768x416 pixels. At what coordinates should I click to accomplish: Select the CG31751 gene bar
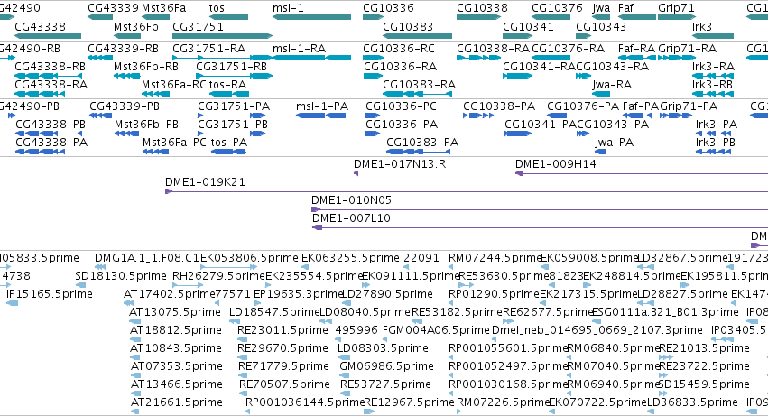[x=222, y=36]
